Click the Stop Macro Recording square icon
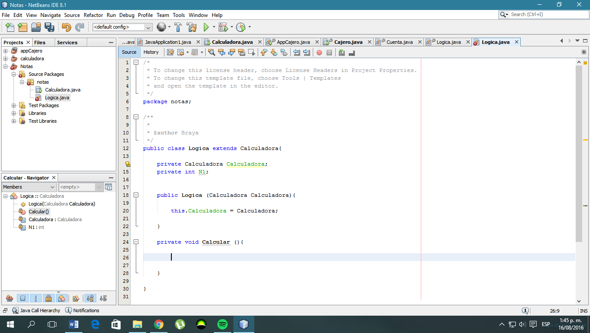The width and height of the screenshot is (590, 333). click(x=329, y=52)
